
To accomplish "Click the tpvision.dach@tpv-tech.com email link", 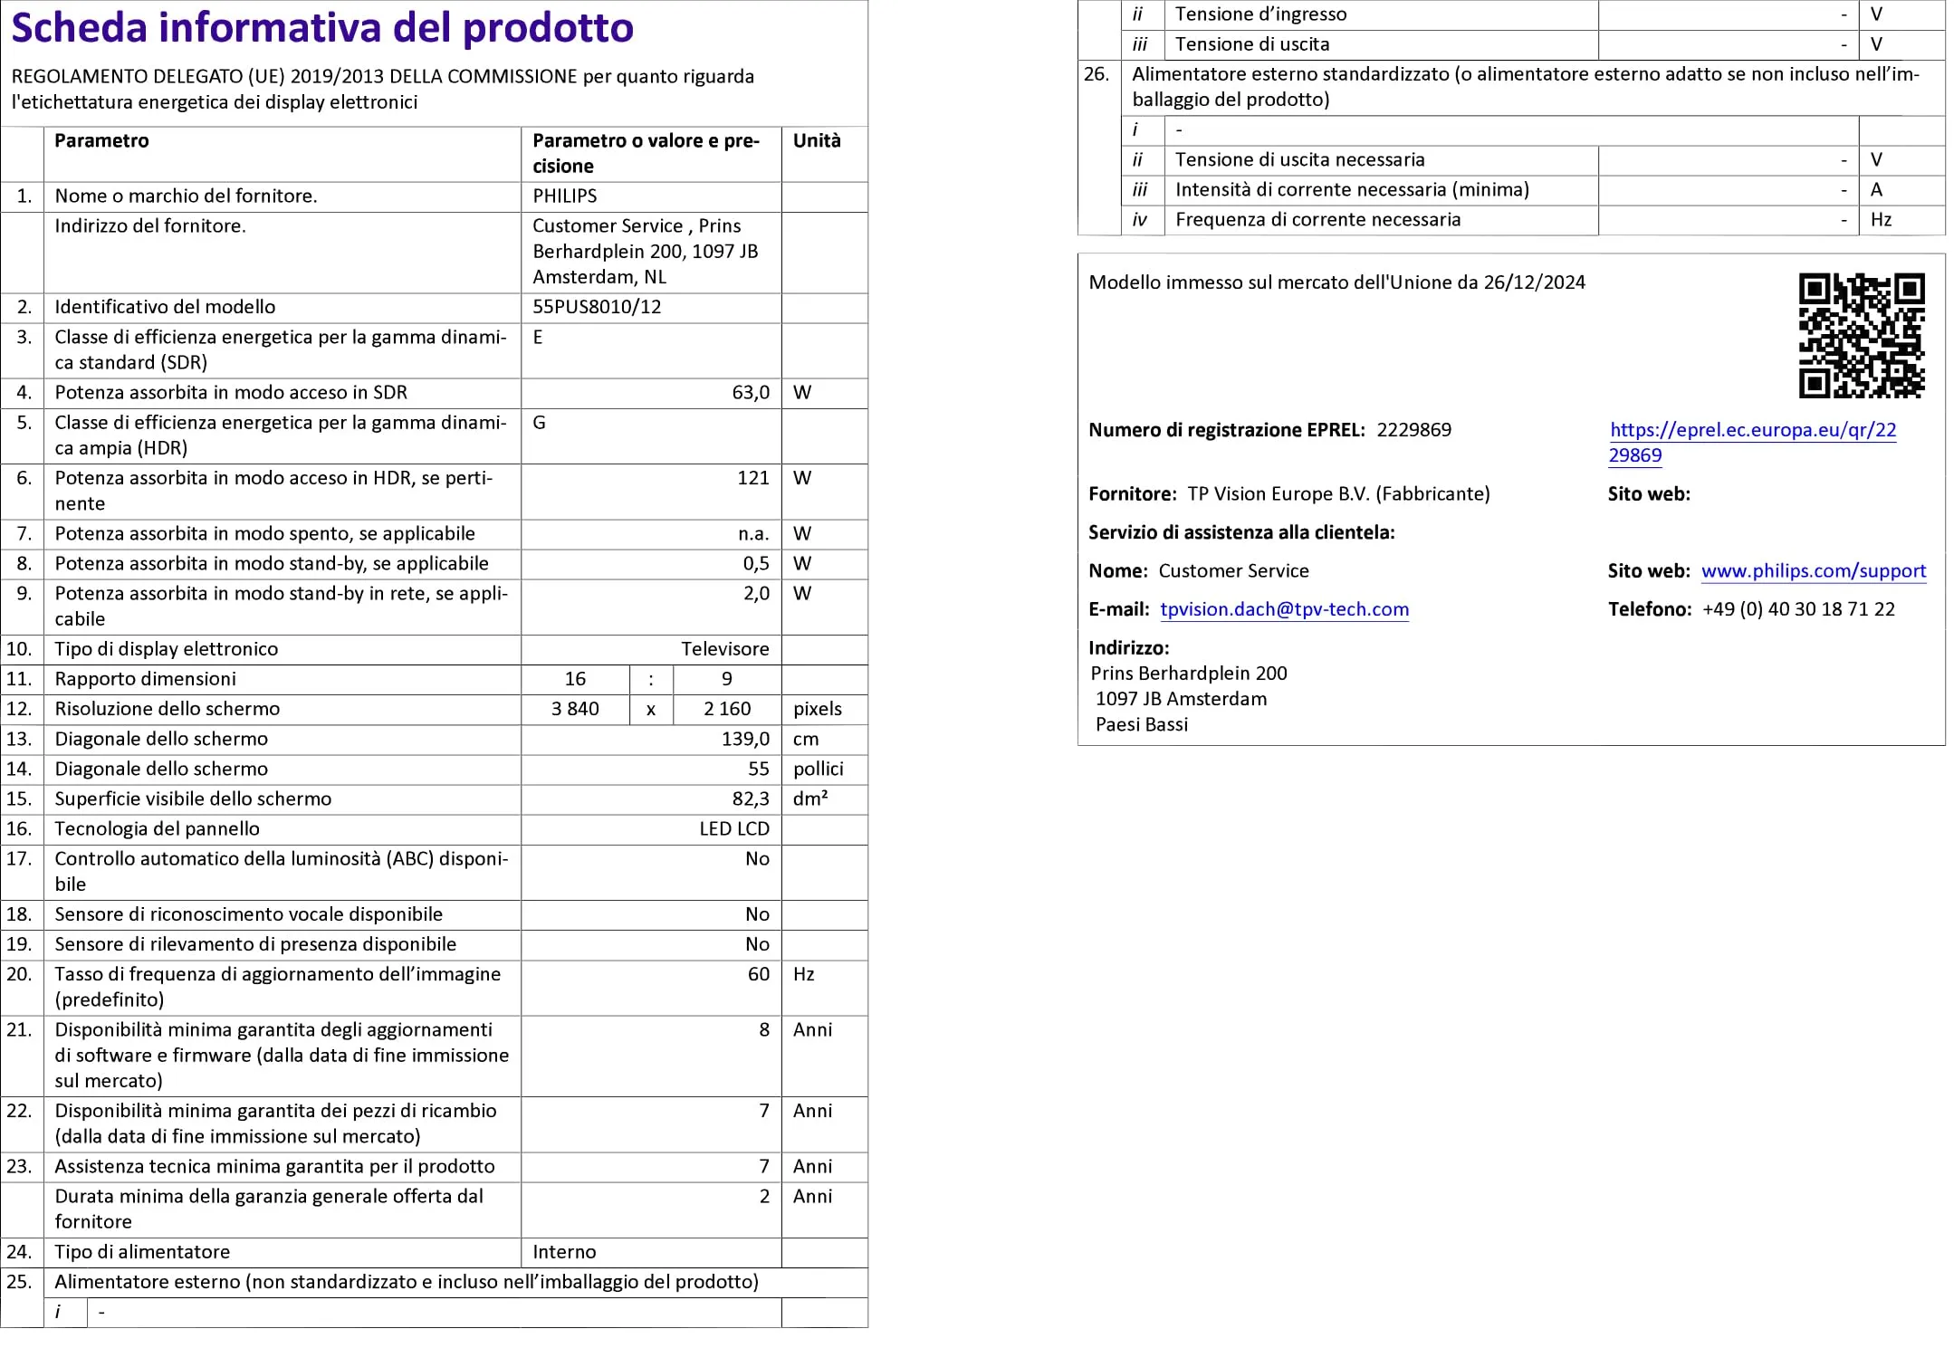I will pyautogui.click(x=1284, y=609).
